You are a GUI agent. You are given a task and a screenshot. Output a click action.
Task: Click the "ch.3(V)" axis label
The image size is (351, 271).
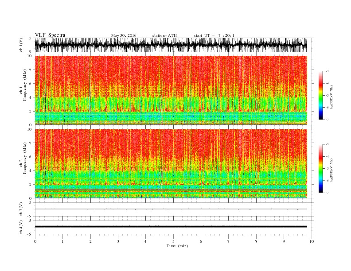[21, 209]
